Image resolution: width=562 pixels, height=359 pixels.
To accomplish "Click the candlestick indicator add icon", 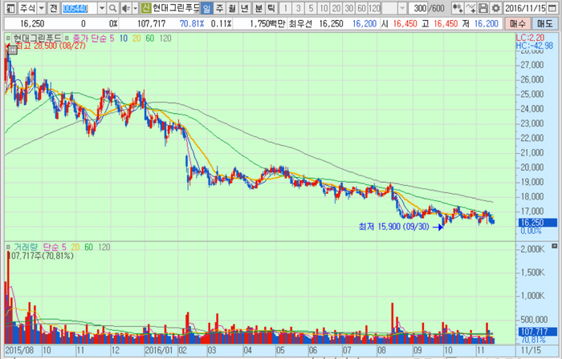I will (x=458, y=8).
